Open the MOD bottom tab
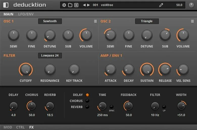This screenshot has height=130, width=197. pyautogui.click(x=8, y=127)
